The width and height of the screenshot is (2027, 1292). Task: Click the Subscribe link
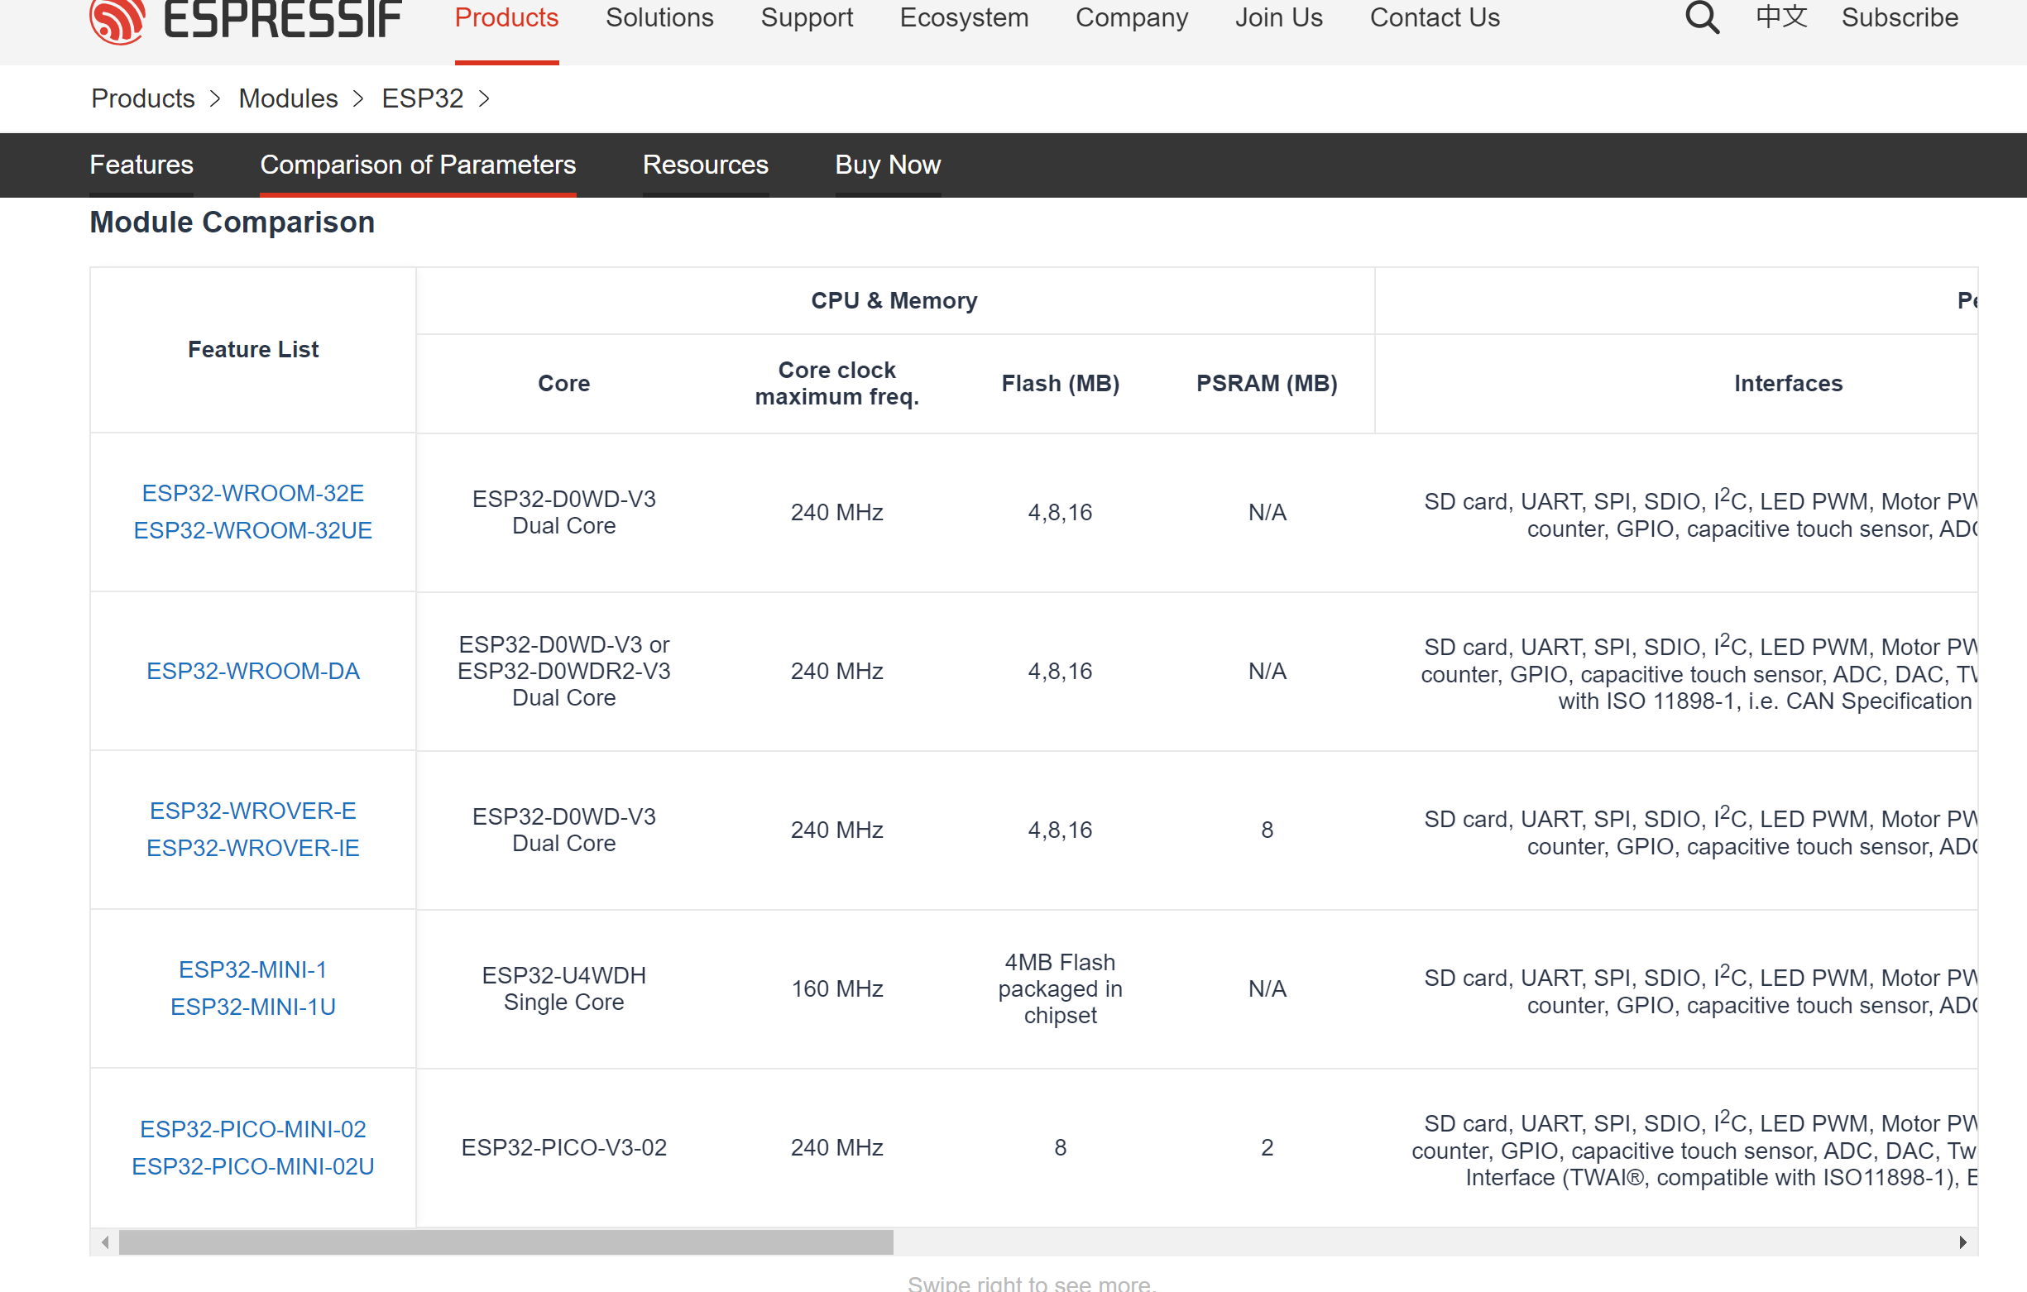pos(1899,17)
